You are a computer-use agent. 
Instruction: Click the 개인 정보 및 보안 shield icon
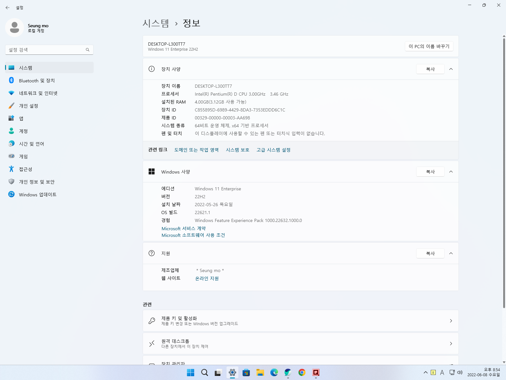[x=11, y=181]
